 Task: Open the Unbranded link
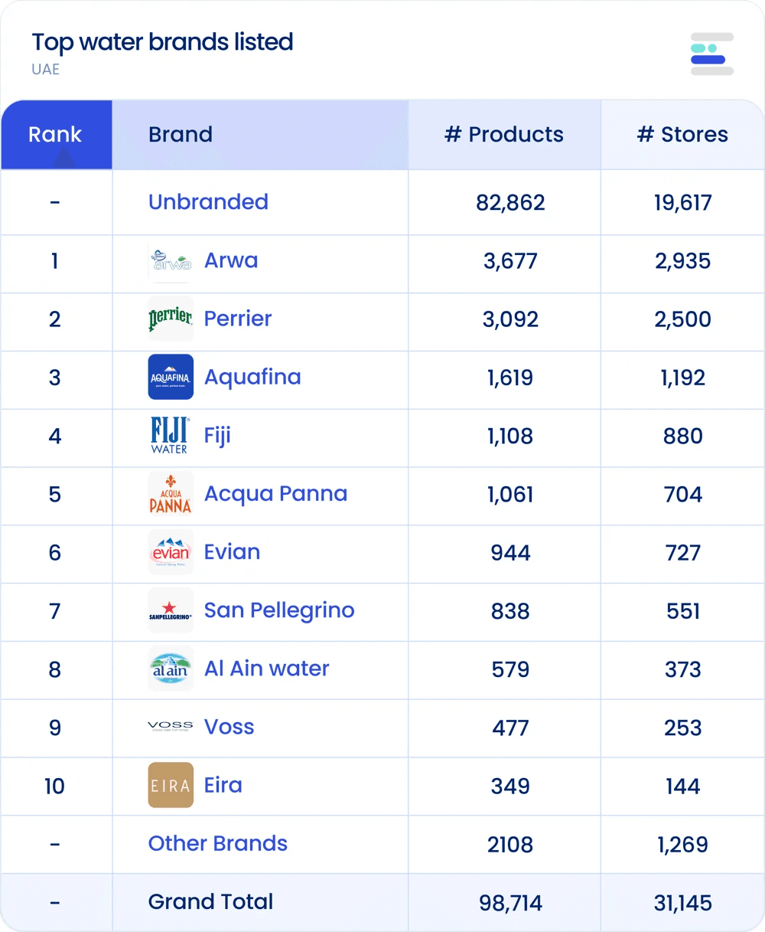tap(208, 202)
